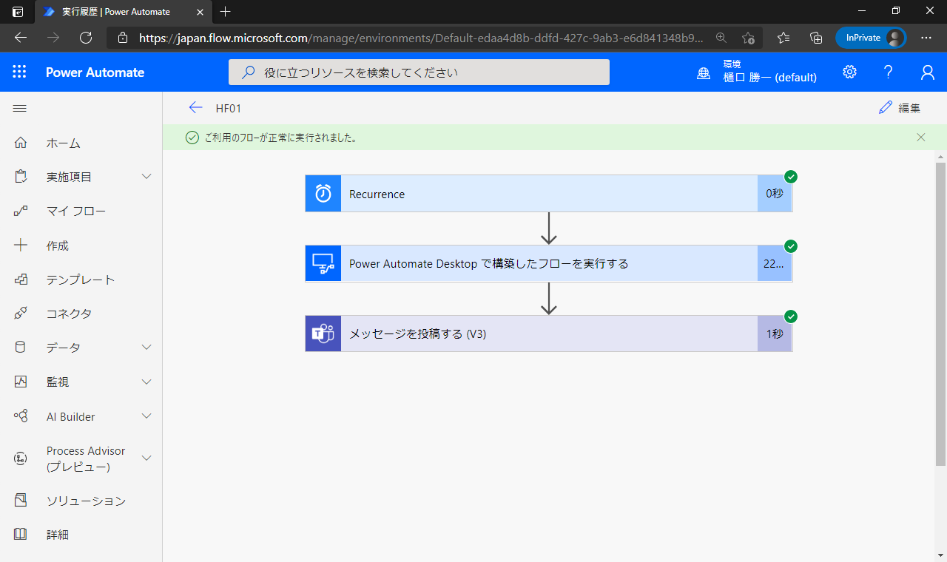Click the 0秒 duration on Recurrence
The image size is (947, 562).
tap(775, 194)
